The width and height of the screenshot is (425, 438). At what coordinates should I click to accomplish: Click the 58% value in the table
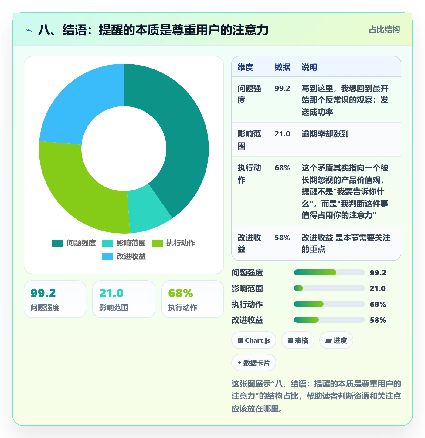point(282,238)
